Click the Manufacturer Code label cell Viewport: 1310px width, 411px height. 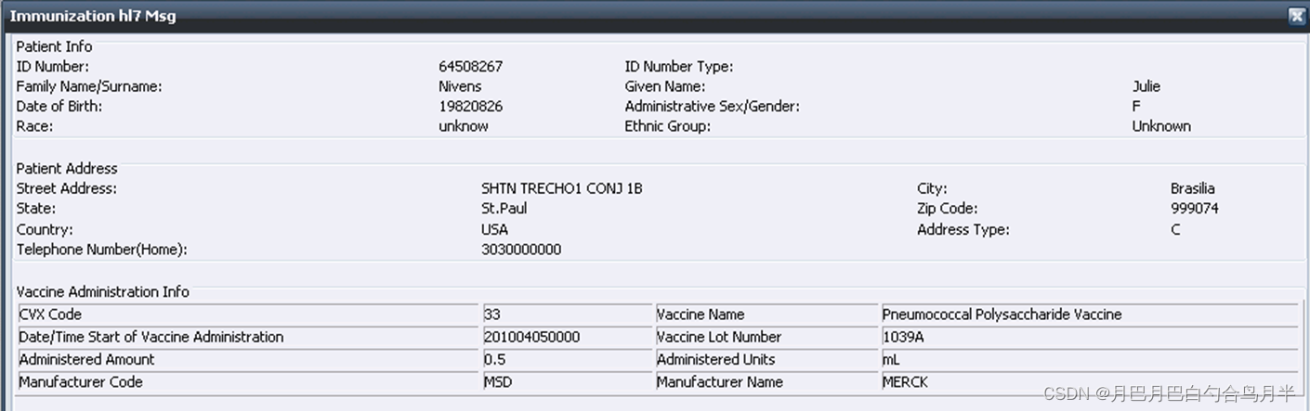tap(248, 381)
